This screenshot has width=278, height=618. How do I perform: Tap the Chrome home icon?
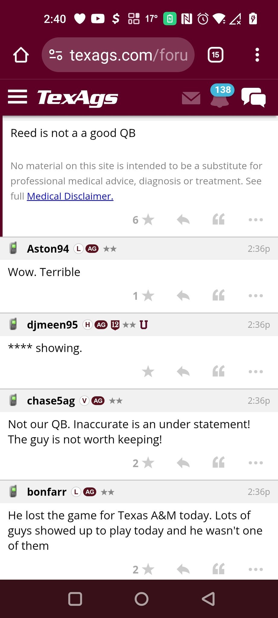coord(21,55)
